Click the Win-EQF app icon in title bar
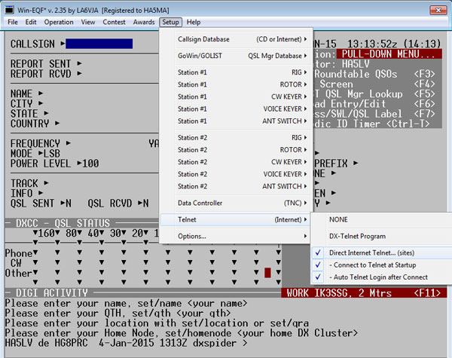 [9, 11]
